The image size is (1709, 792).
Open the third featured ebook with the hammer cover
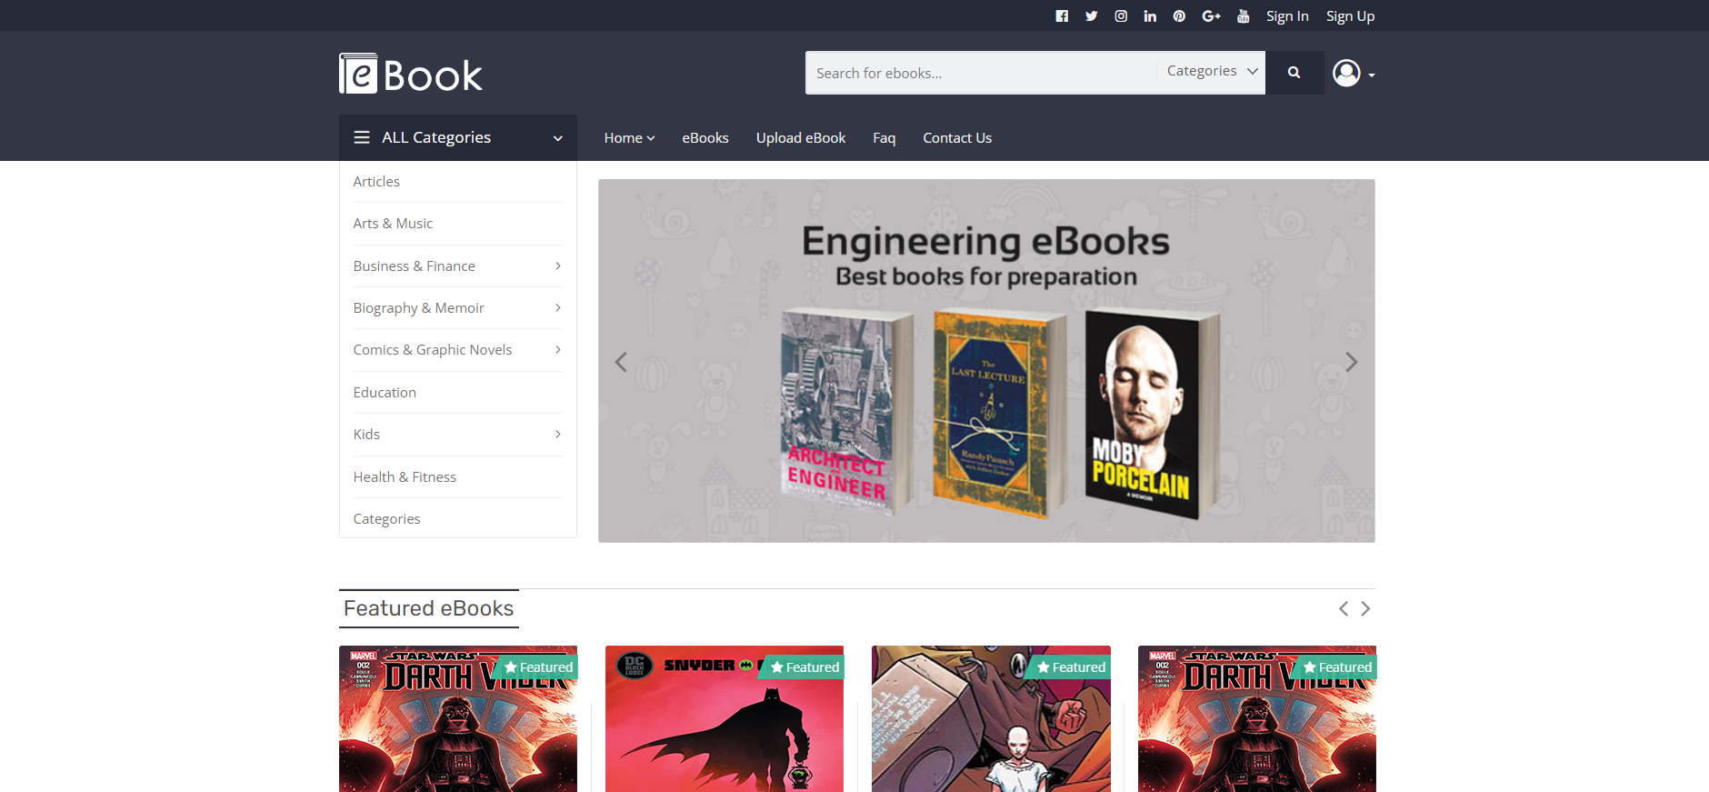point(991,719)
